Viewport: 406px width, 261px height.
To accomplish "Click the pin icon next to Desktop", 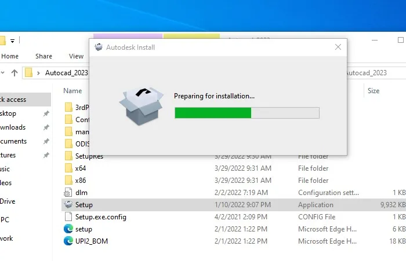I will coord(46,113).
